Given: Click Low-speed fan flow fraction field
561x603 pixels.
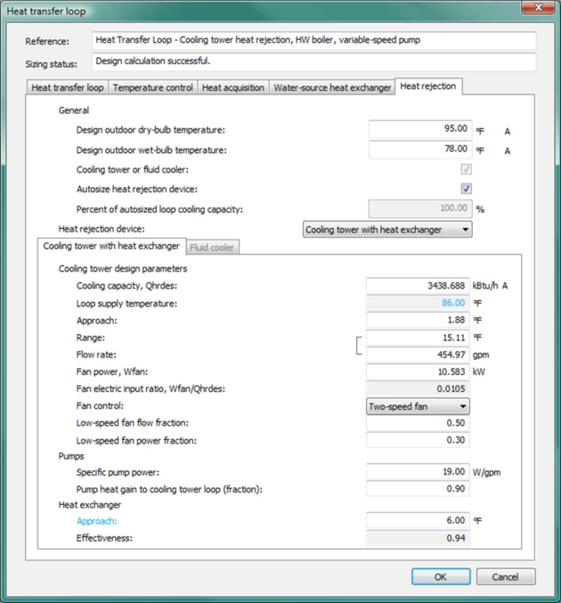Looking at the screenshot, I should click(419, 423).
